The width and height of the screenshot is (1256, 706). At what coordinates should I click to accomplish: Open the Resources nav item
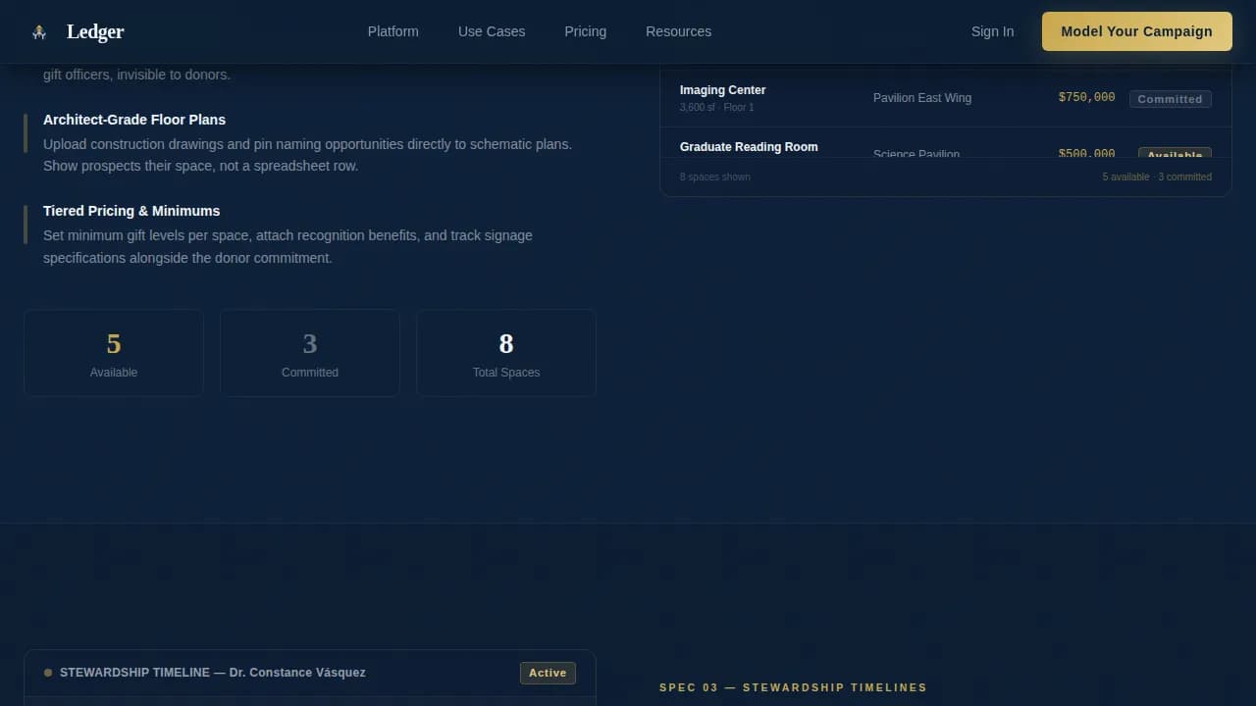click(678, 31)
